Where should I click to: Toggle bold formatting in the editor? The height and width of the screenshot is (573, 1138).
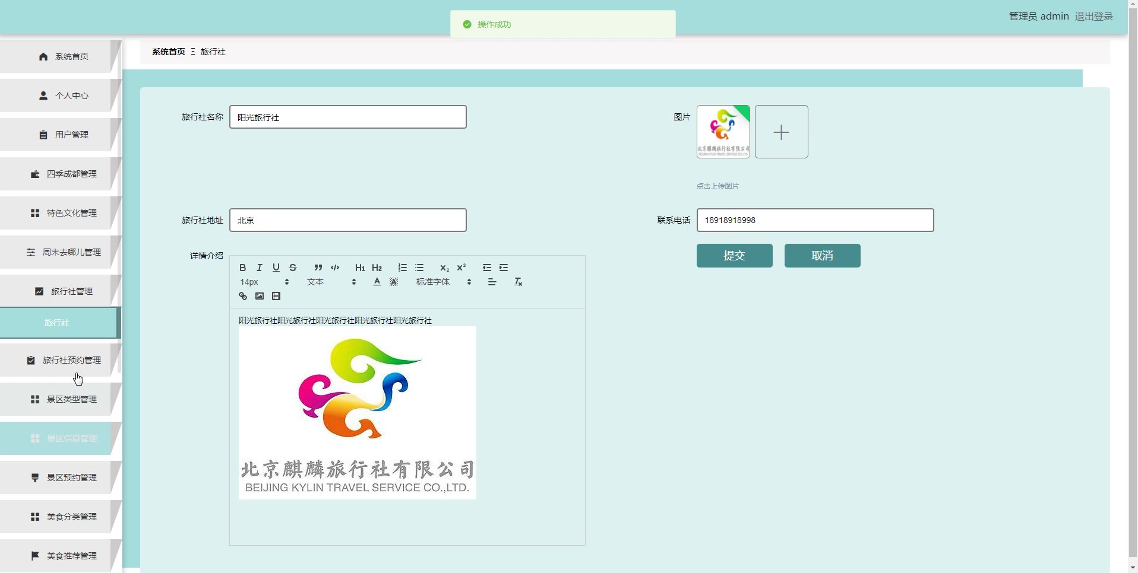coord(242,268)
